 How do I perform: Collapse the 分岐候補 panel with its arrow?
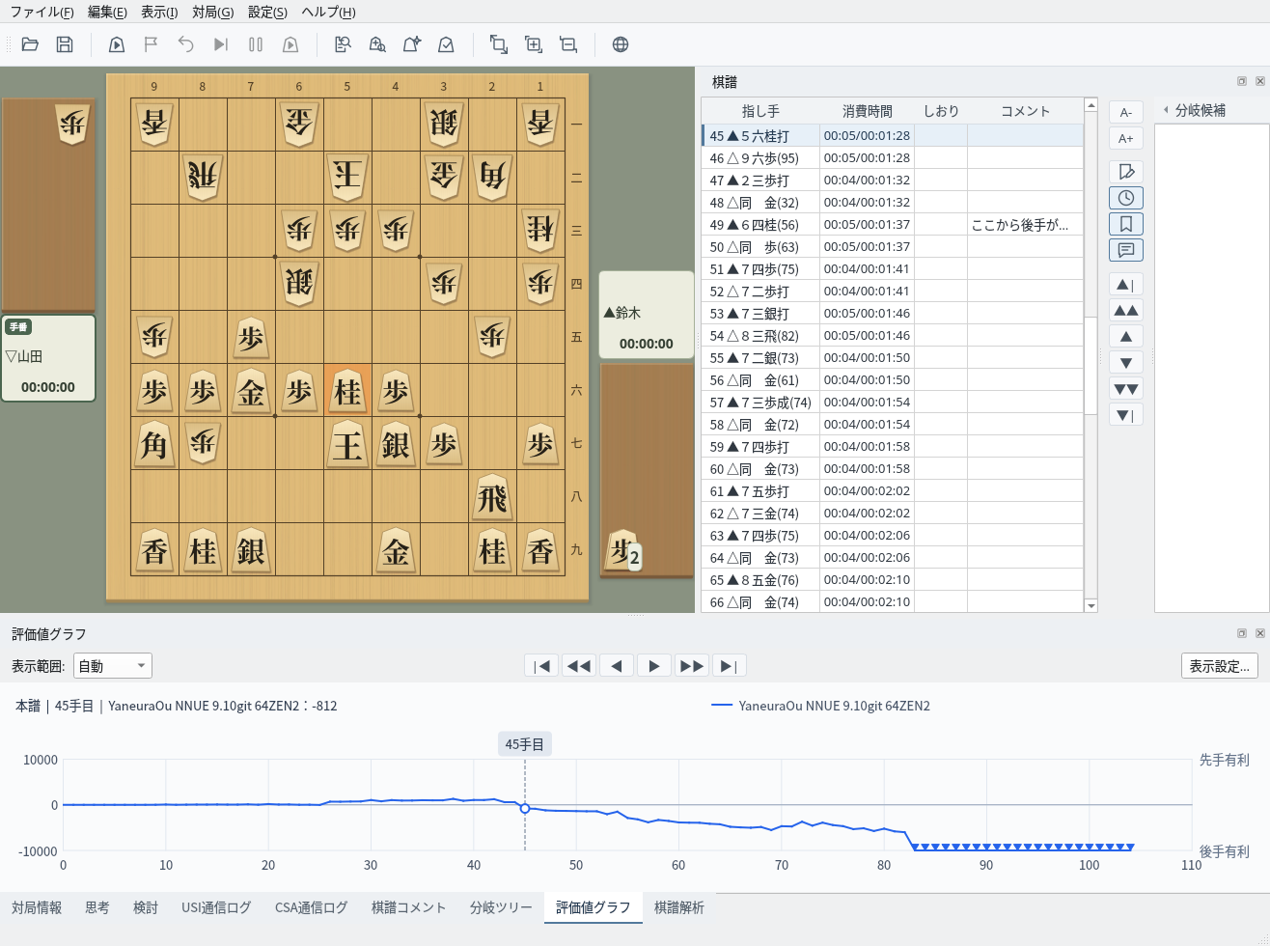coord(1166,110)
